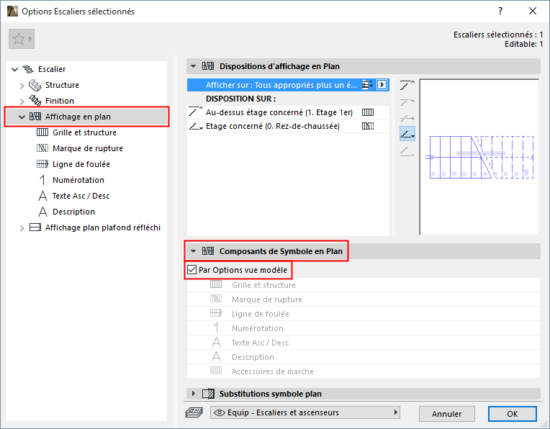Expand the Finition tree node
This screenshot has width=550, height=429.
22,101
